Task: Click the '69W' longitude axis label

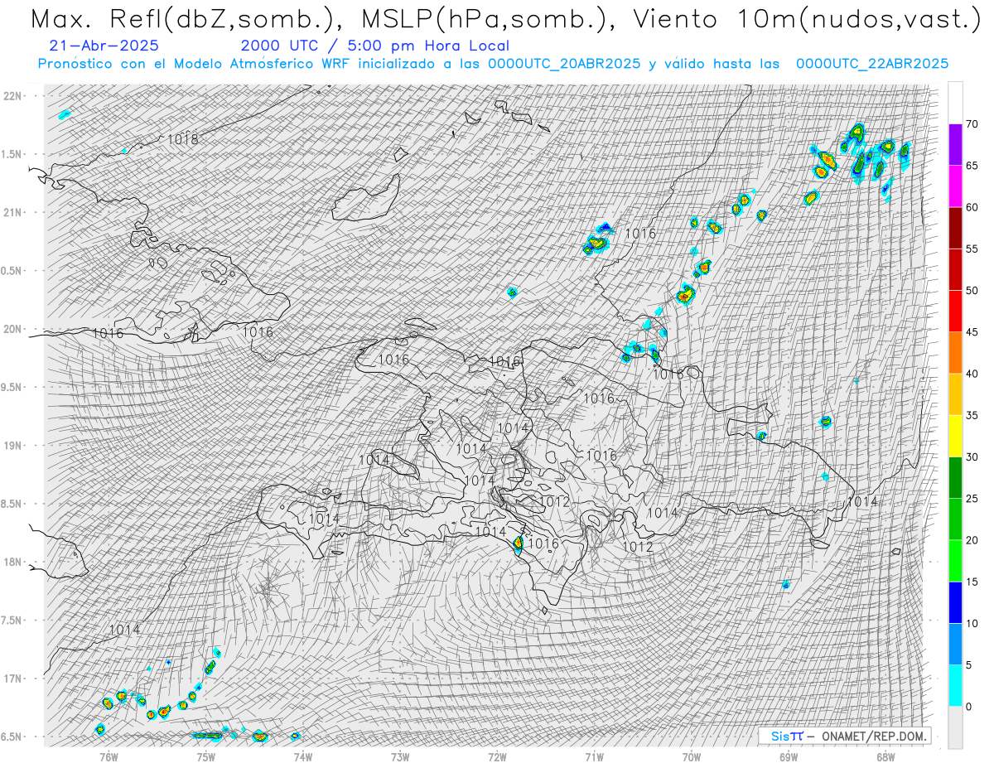Action: click(x=789, y=757)
